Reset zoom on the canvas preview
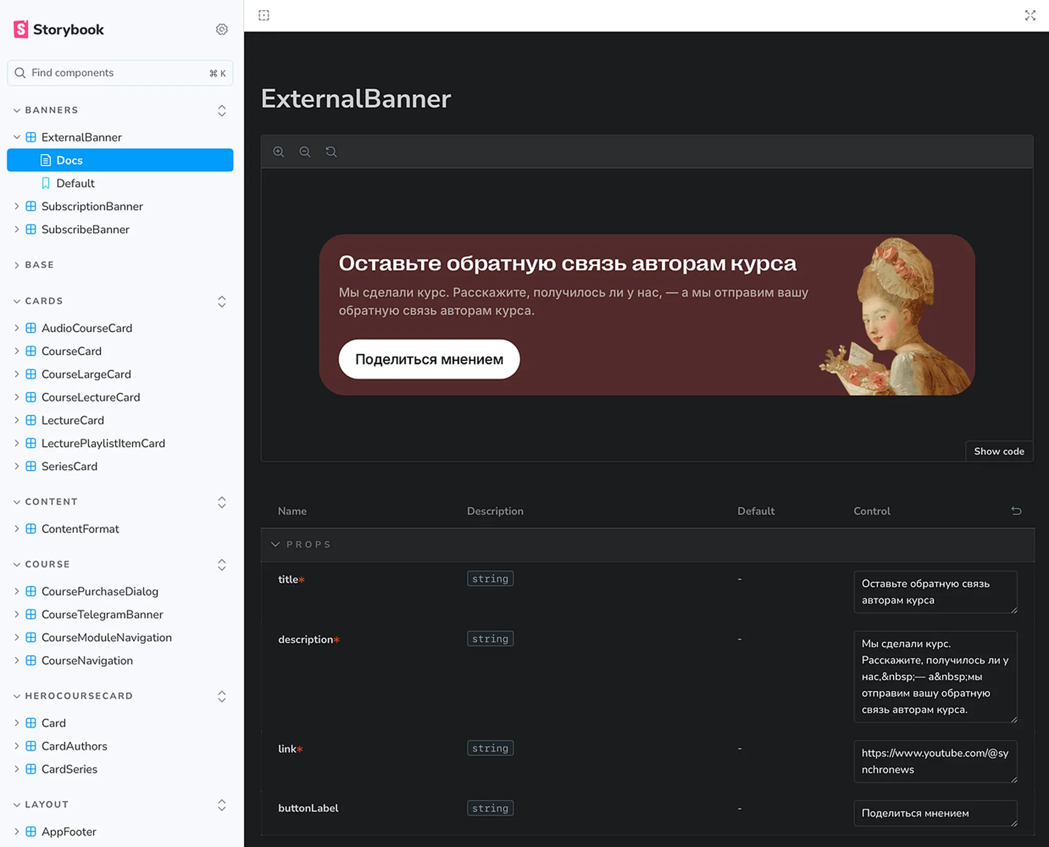The height and width of the screenshot is (847, 1049). point(331,152)
